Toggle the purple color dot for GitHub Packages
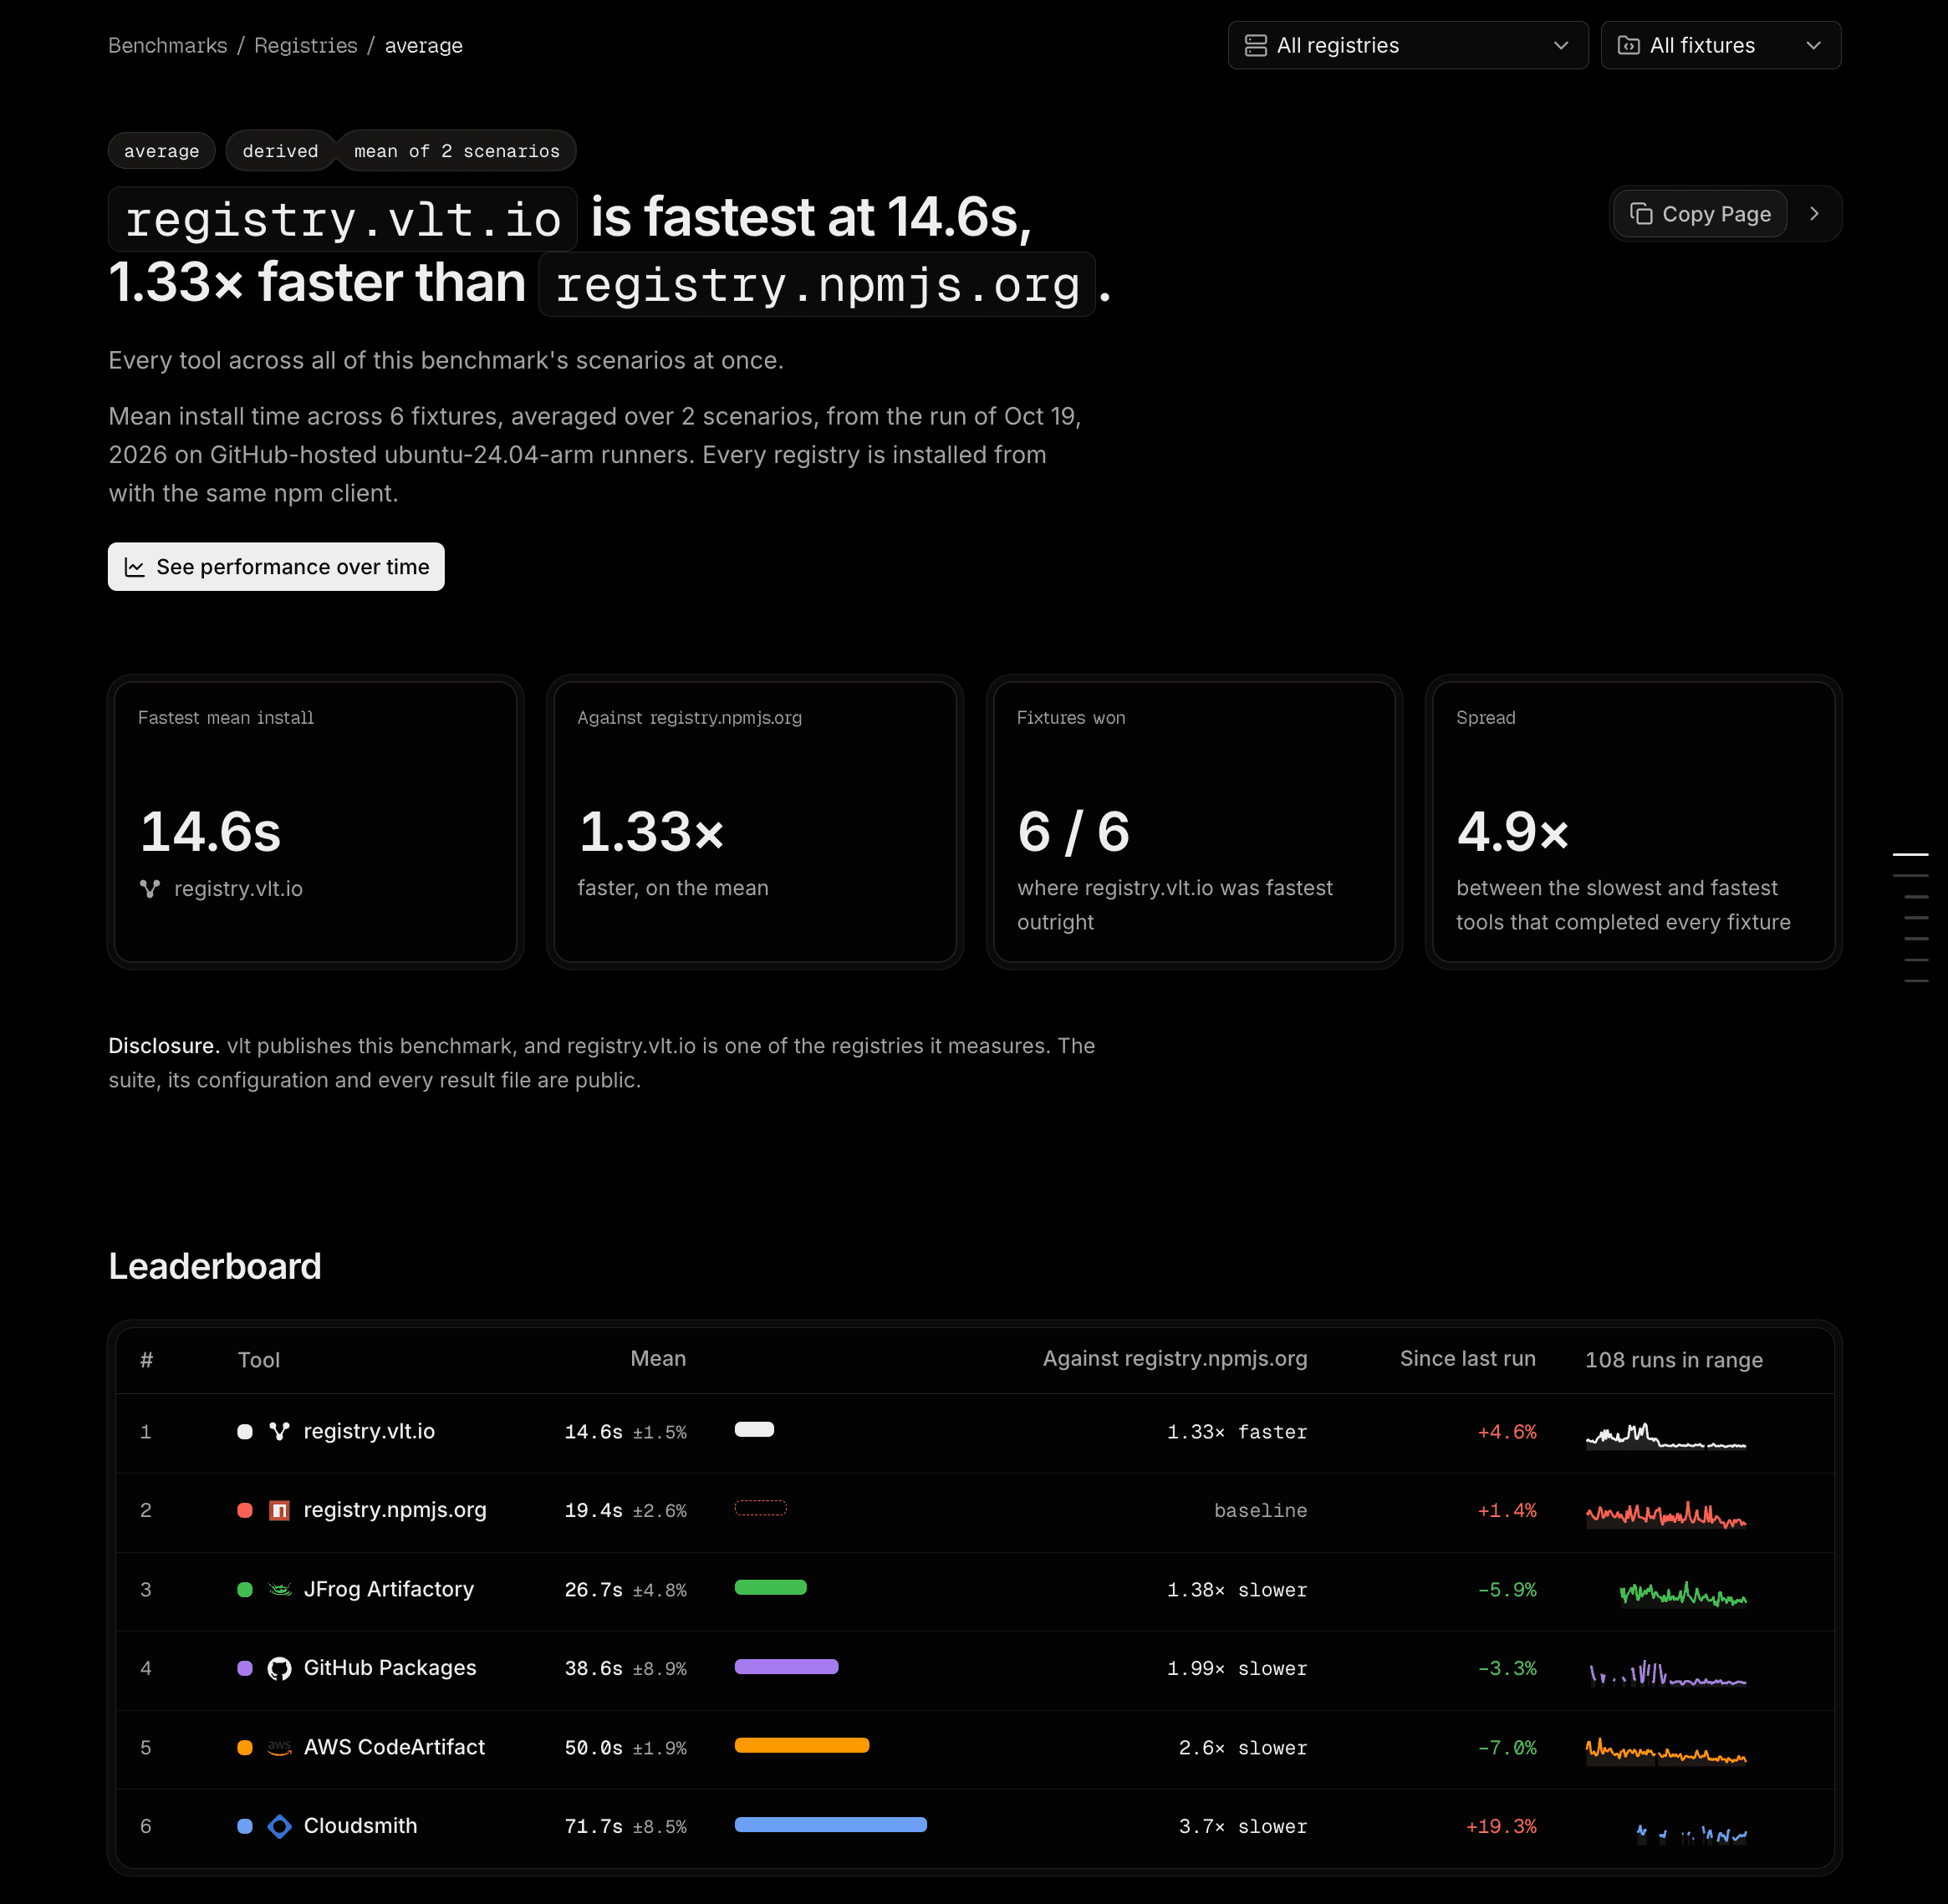The image size is (1948, 1904). (x=244, y=1668)
